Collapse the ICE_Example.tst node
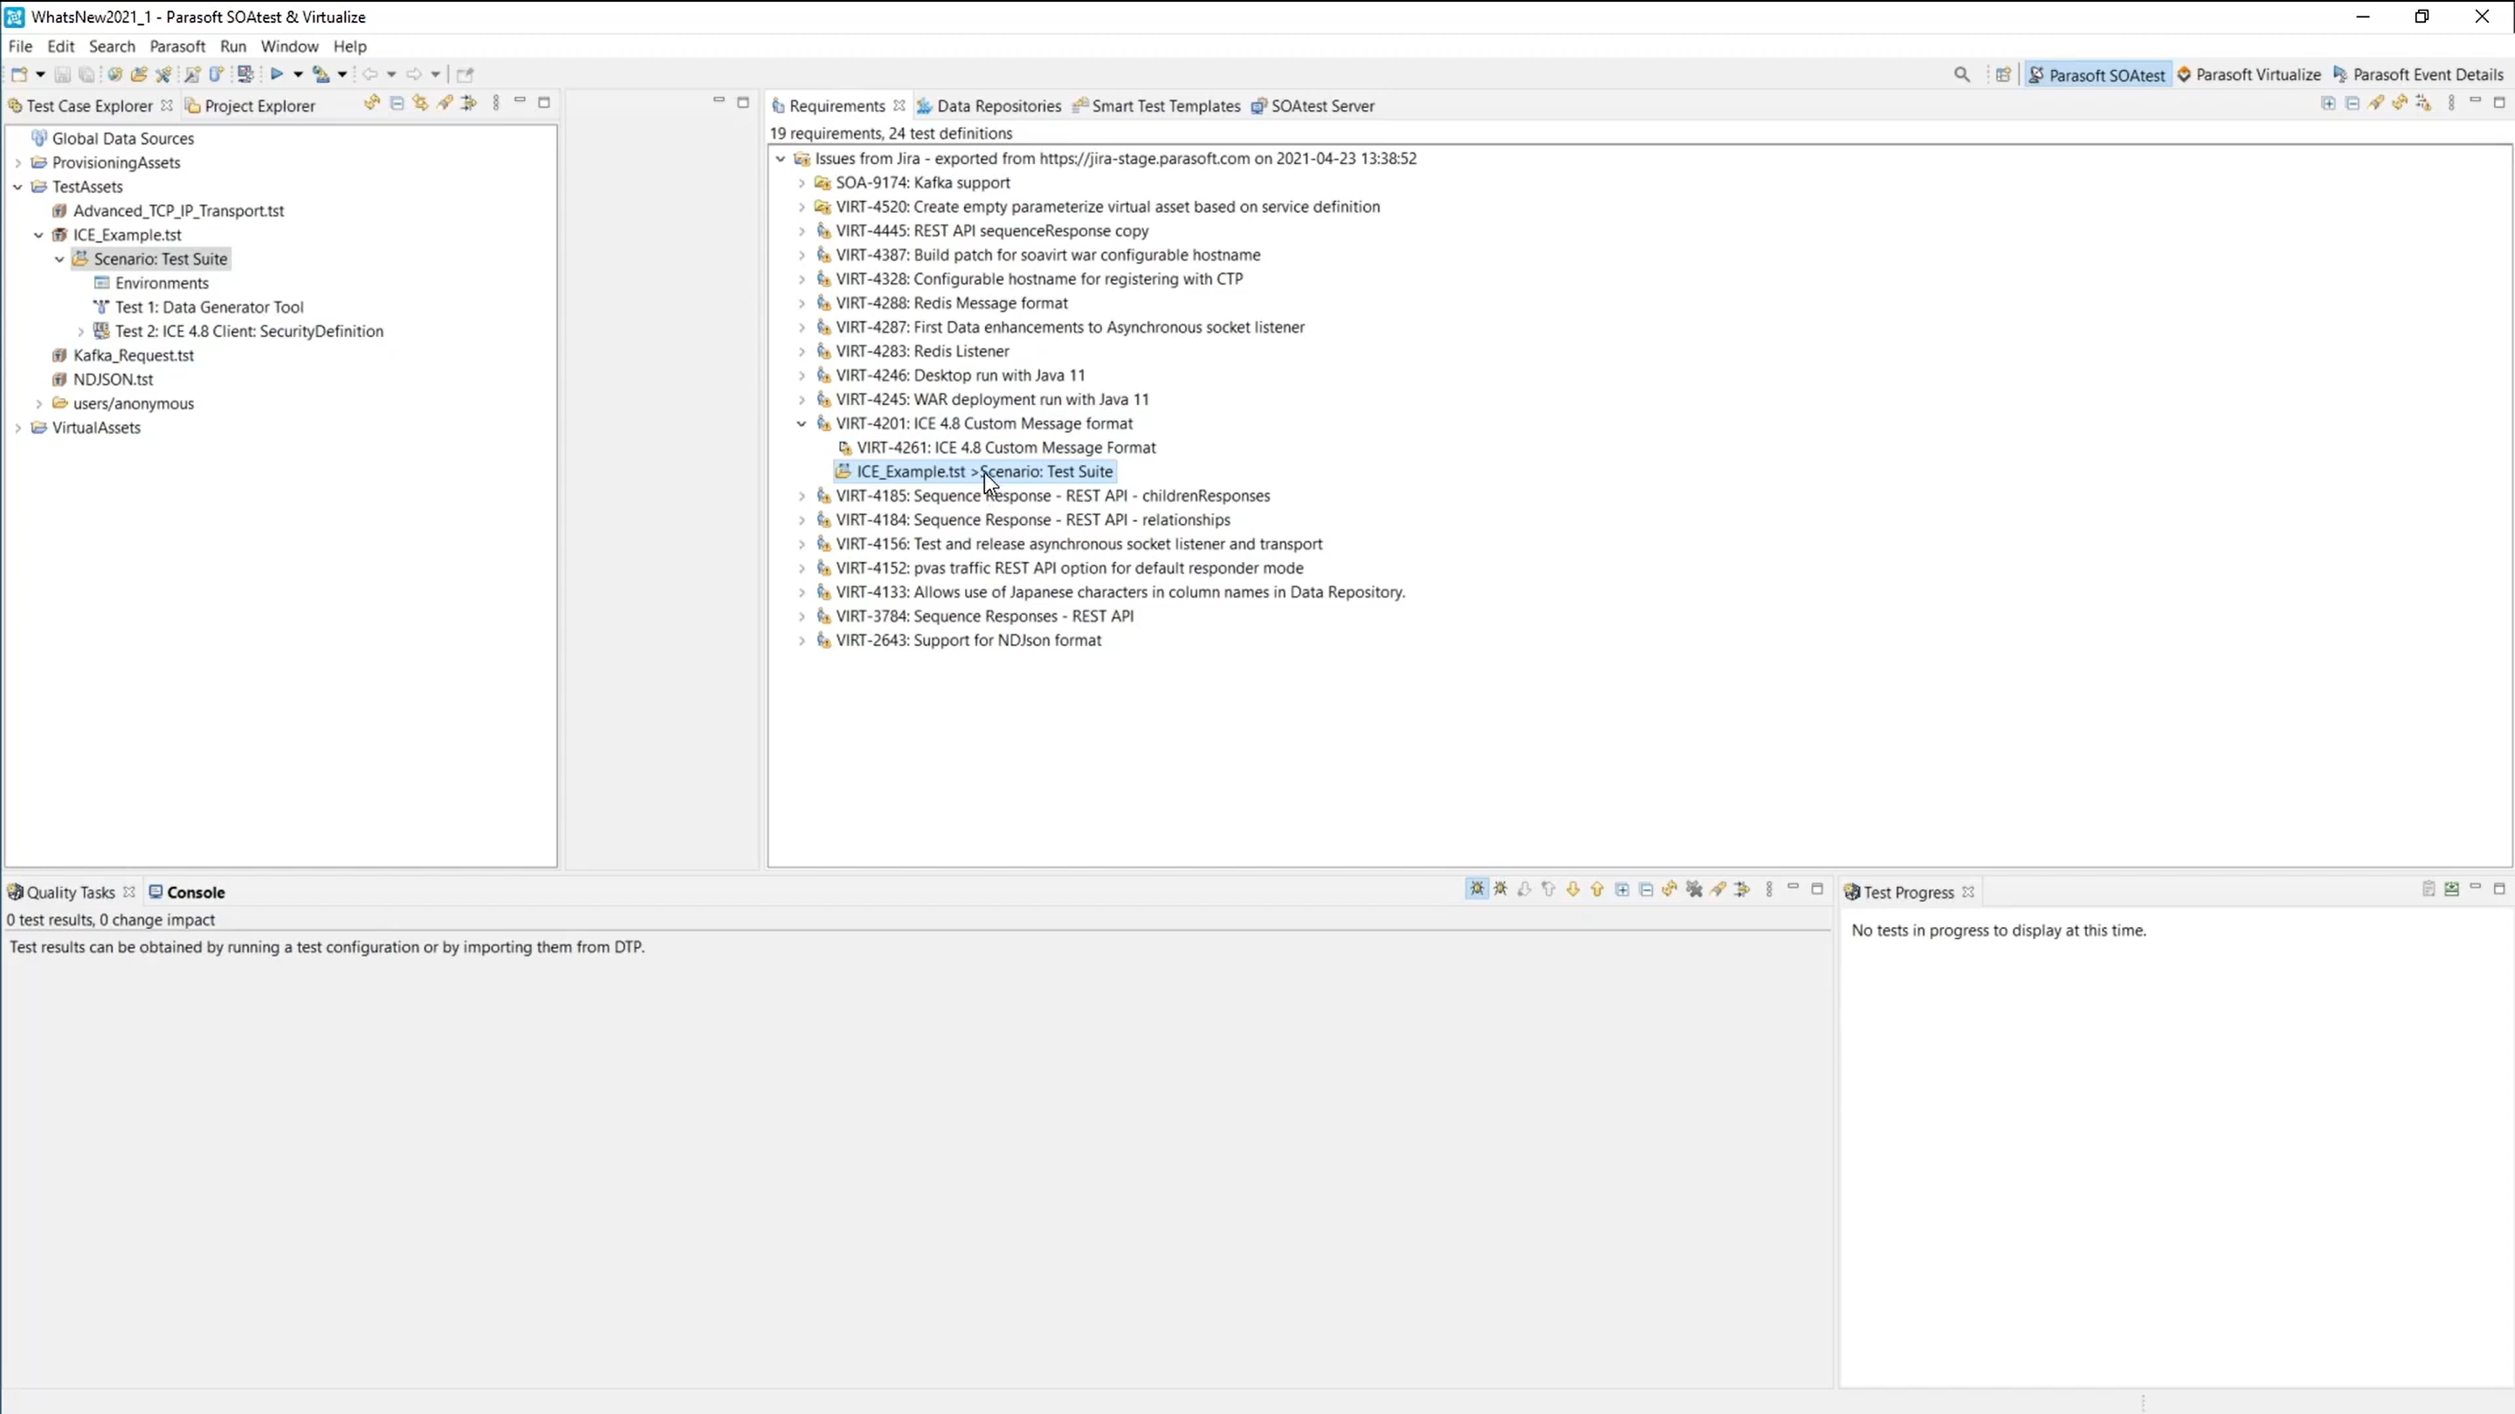This screenshot has width=2515, height=1414. tap(39, 235)
